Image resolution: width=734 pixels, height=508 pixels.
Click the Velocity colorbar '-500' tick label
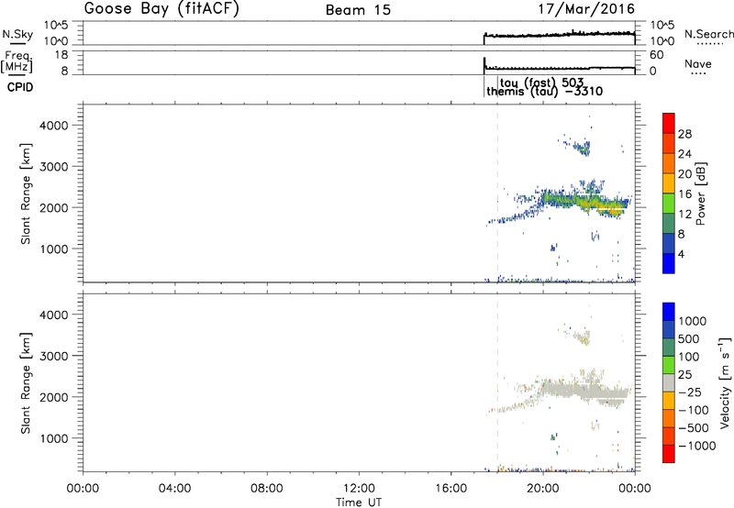(x=694, y=428)
